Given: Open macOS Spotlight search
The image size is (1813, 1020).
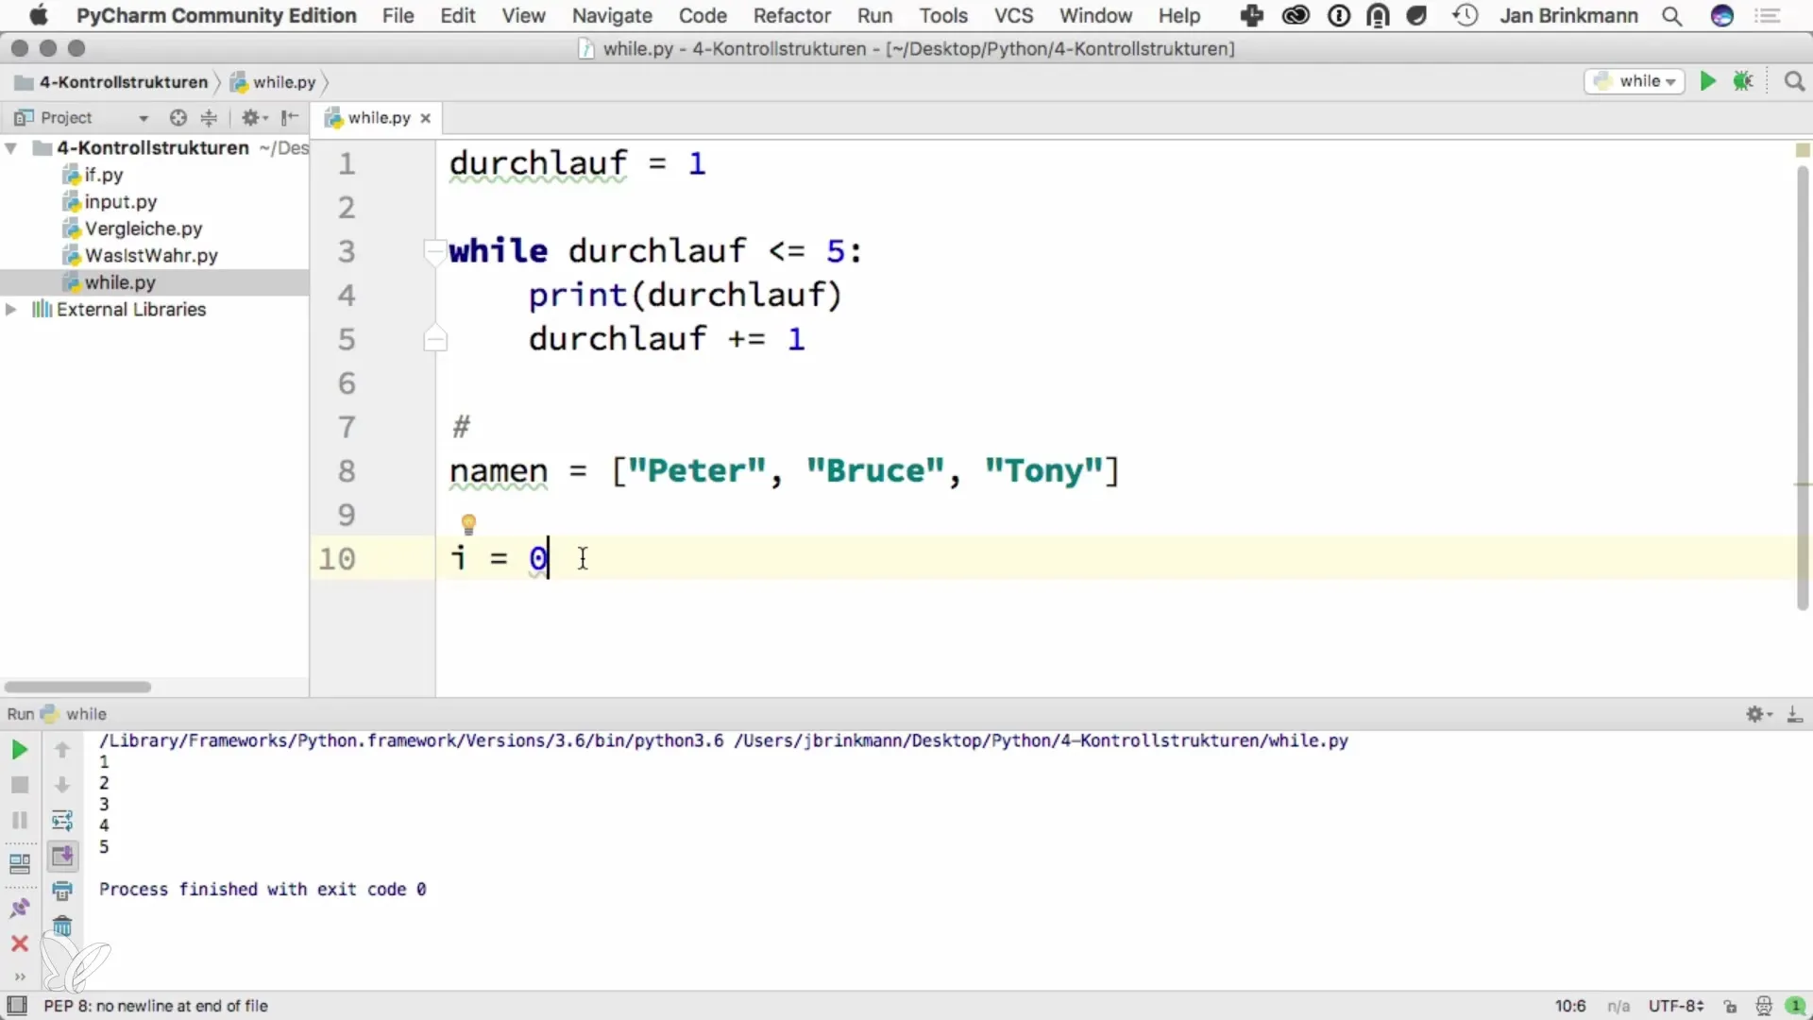Looking at the screenshot, I should [1671, 16].
